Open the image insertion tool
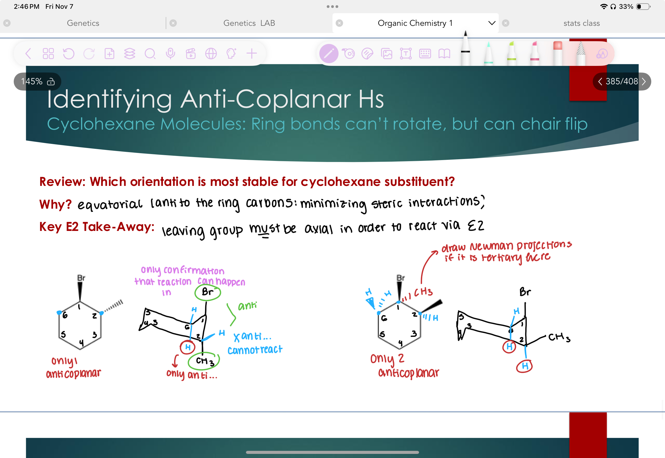Viewport: 665px width, 458px height. click(x=387, y=53)
